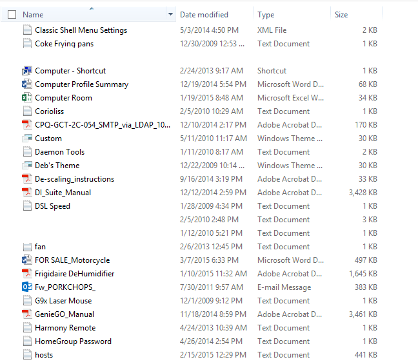
Task: Click the Computer - Shortcut icon
Action: pyautogui.click(x=26, y=71)
